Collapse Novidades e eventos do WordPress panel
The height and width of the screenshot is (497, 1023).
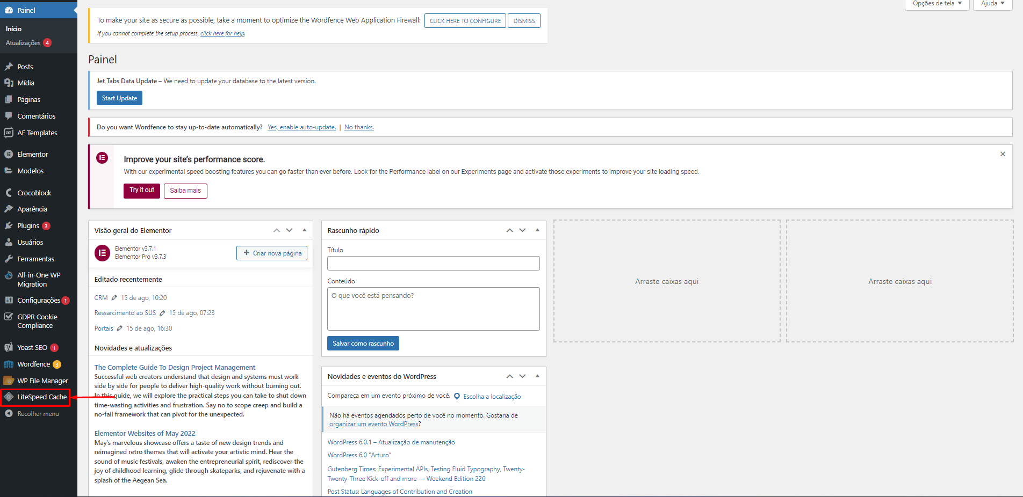[537, 376]
